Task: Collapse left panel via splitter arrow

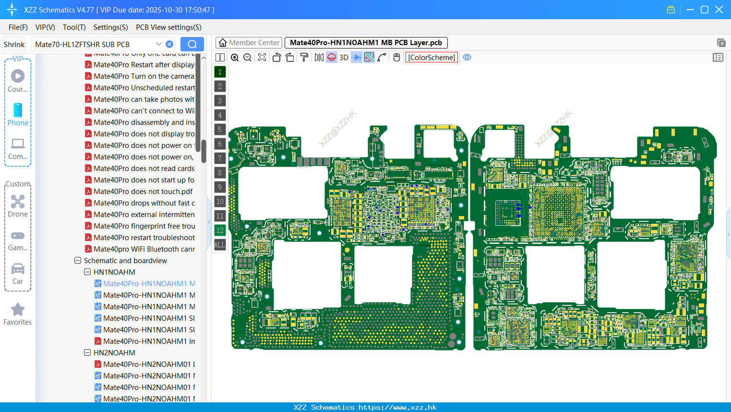Action: tap(209, 222)
